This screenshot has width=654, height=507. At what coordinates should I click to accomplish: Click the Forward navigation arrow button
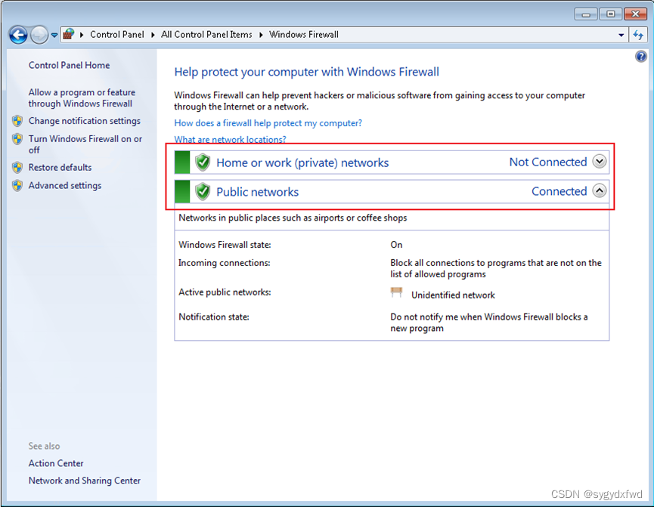[x=39, y=35]
